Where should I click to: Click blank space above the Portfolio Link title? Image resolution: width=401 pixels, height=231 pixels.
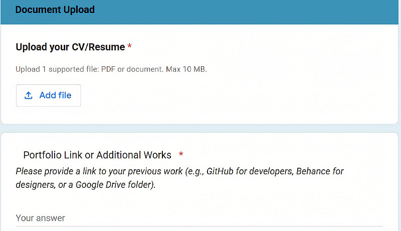click(200, 141)
